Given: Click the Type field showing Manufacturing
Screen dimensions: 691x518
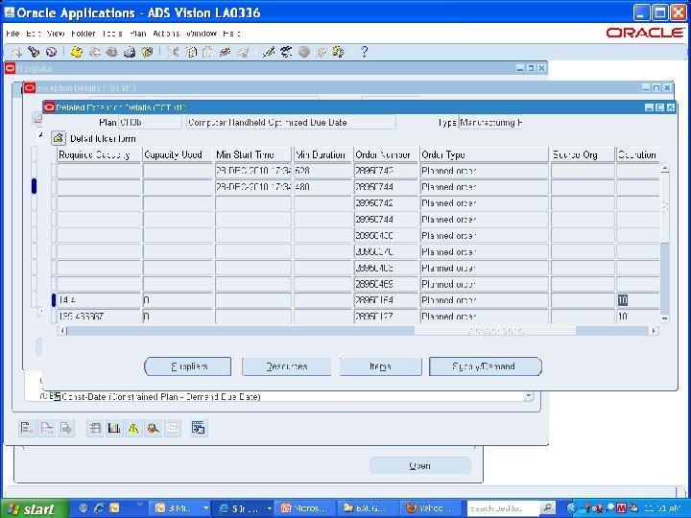Looking at the screenshot, I should (490, 123).
